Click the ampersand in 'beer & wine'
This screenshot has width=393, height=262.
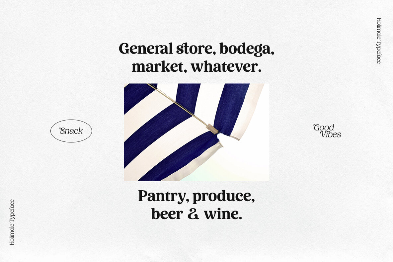coord(193,215)
